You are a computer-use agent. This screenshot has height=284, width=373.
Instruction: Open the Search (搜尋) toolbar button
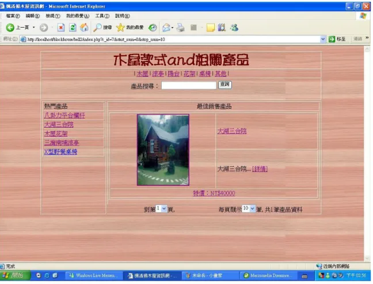pyautogui.click(x=102, y=28)
